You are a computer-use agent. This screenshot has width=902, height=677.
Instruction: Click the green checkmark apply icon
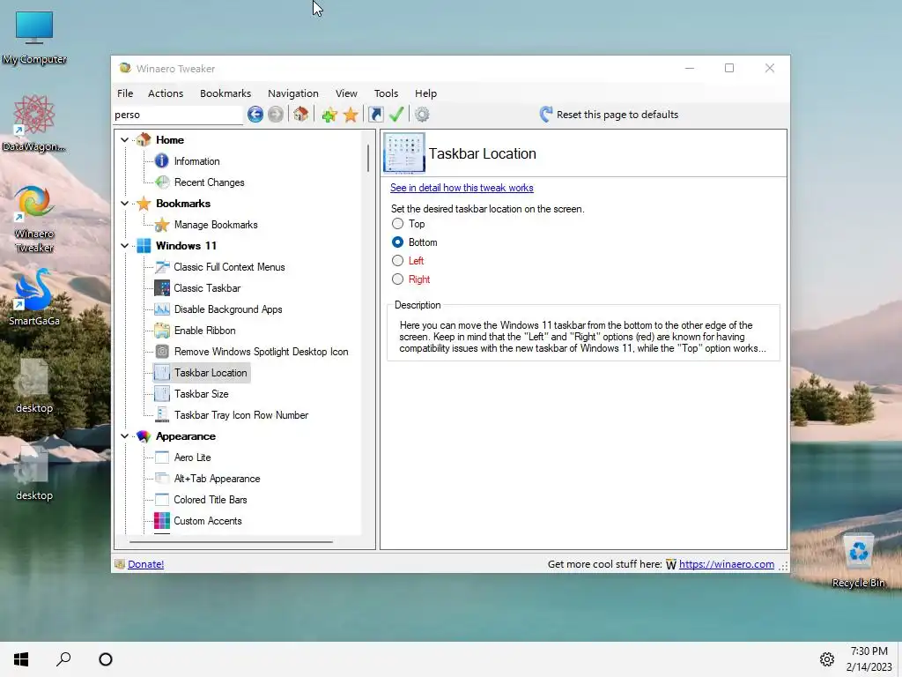pos(396,115)
